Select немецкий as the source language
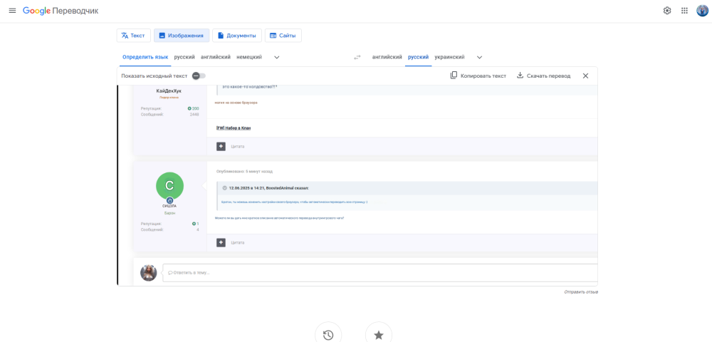The image size is (712, 342). coord(249,57)
